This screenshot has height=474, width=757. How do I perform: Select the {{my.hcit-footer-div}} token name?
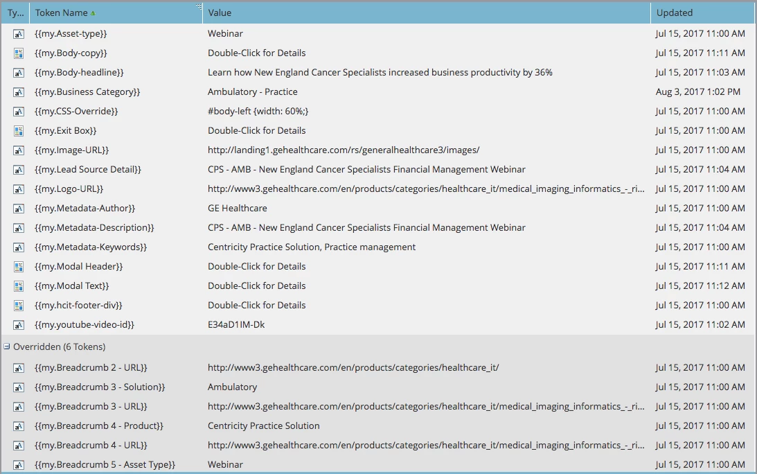[78, 305]
